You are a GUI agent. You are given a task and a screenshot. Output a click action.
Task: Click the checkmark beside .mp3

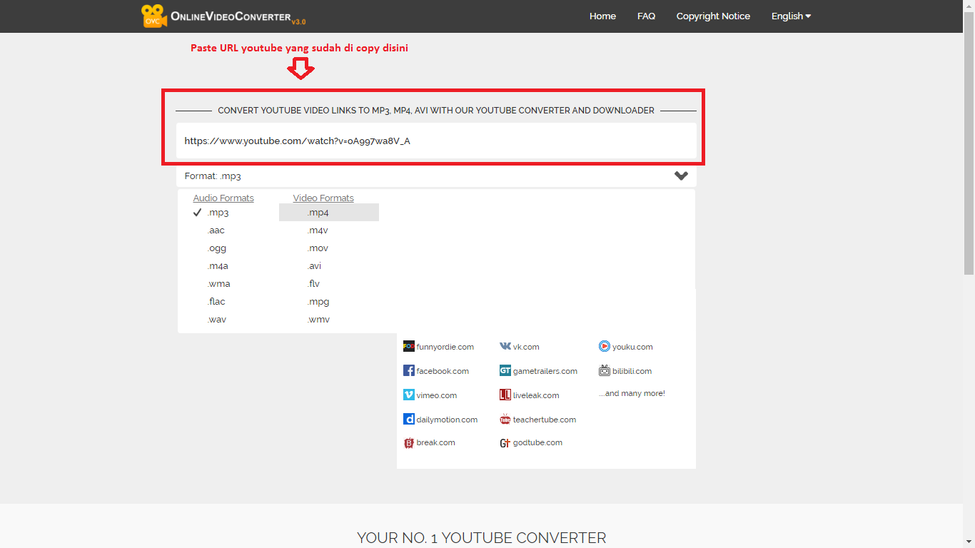198,213
